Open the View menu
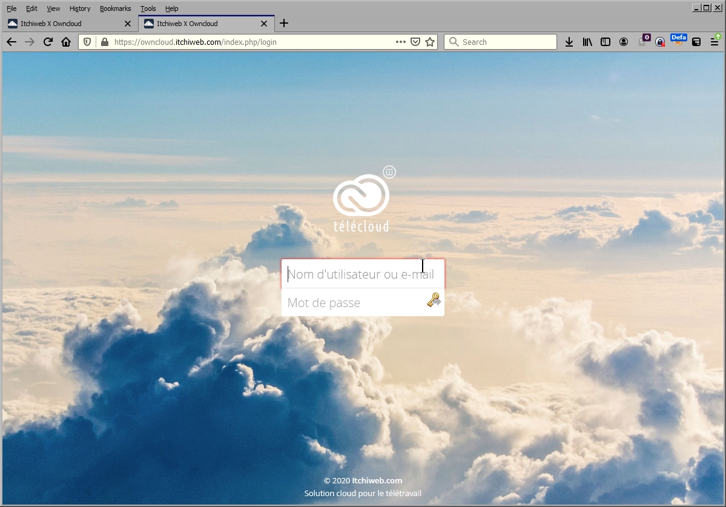Screen dimensions: 726x507 (53, 8)
